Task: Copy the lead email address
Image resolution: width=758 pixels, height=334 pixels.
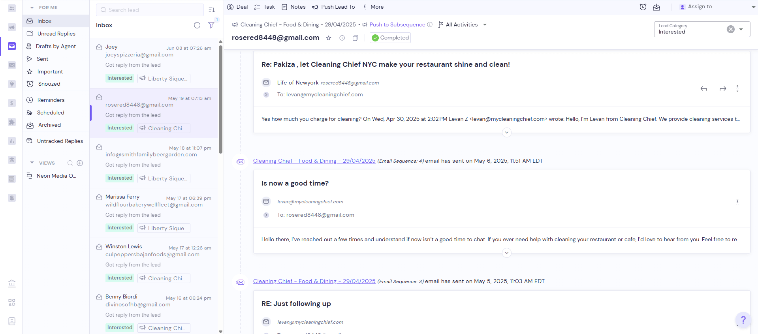Action: pyautogui.click(x=355, y=38)
